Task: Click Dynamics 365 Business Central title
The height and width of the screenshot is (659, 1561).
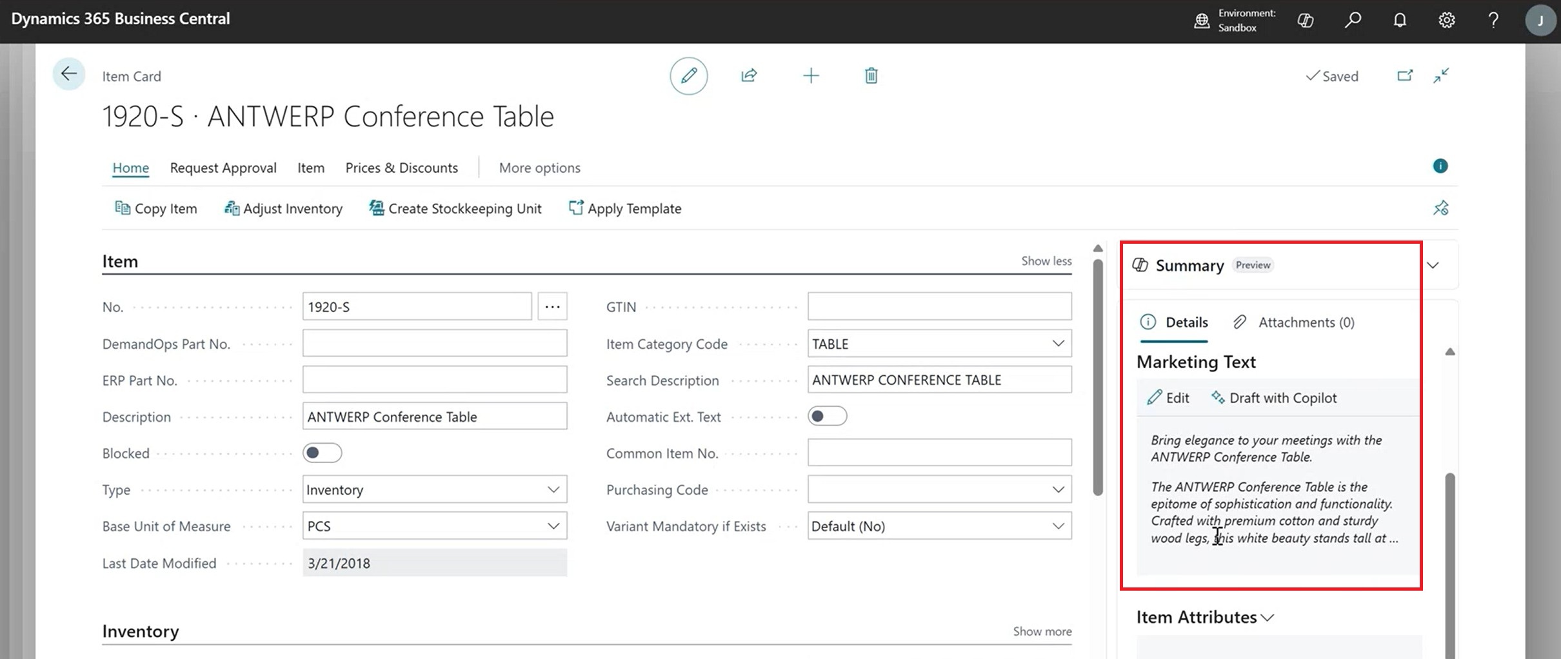Action: click(x=121, y=19)
